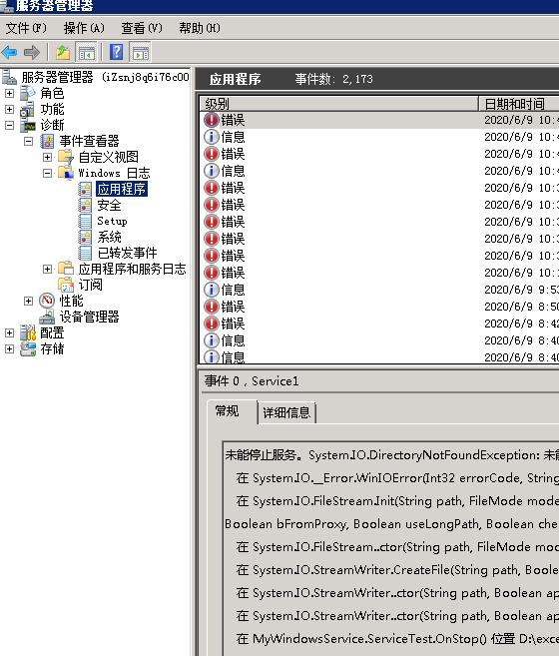Click the 应用程序和服务日志 folder icon
559x656 pixels.
(x=66, y=269)
